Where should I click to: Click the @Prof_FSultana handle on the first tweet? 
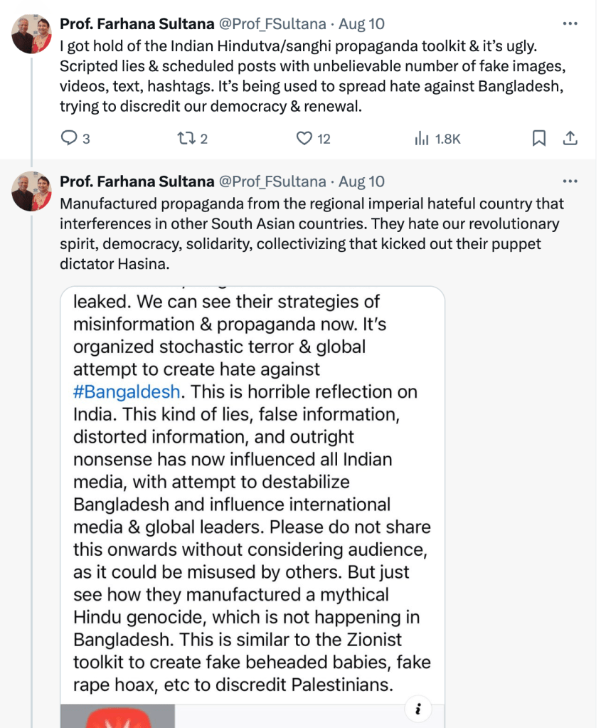(x=272, y=23)
